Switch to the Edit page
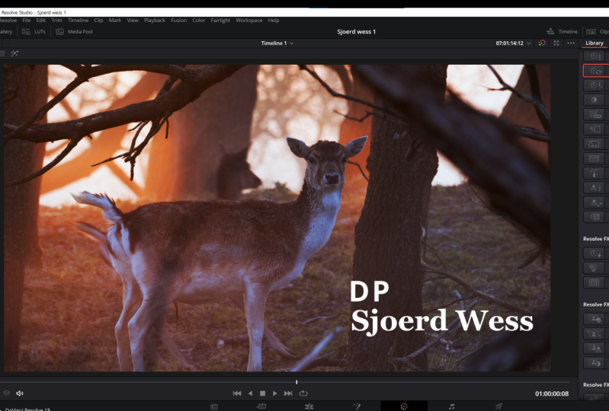The image size is (609, 411). (x=309, y=406)
